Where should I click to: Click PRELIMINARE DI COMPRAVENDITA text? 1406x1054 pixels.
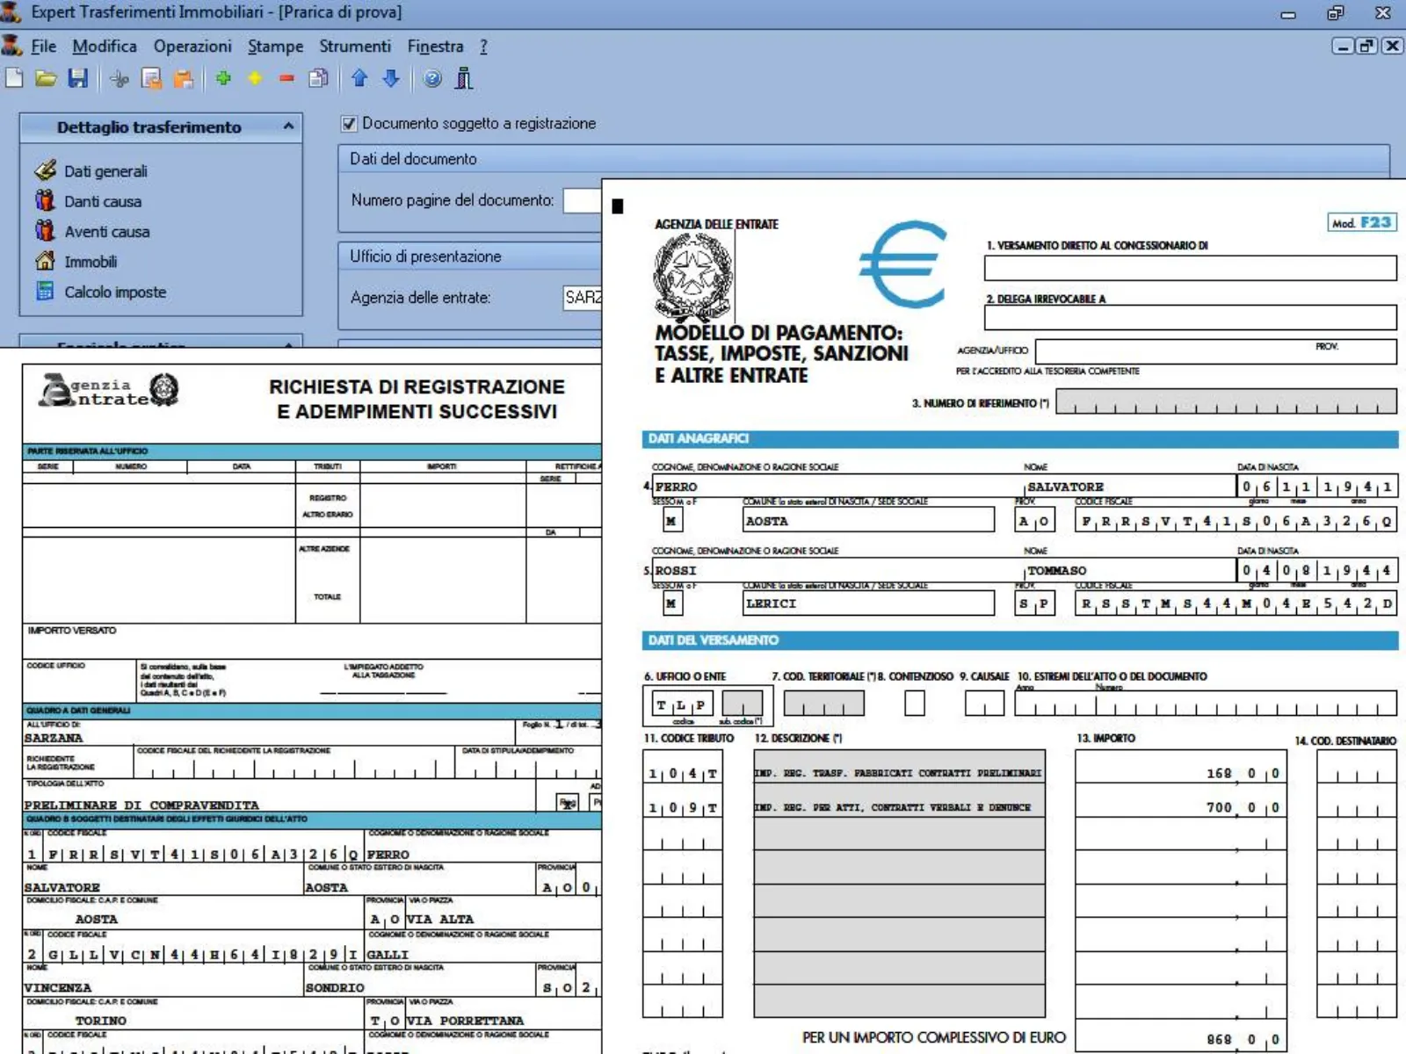pyautogui.click(x=141, y=805)
